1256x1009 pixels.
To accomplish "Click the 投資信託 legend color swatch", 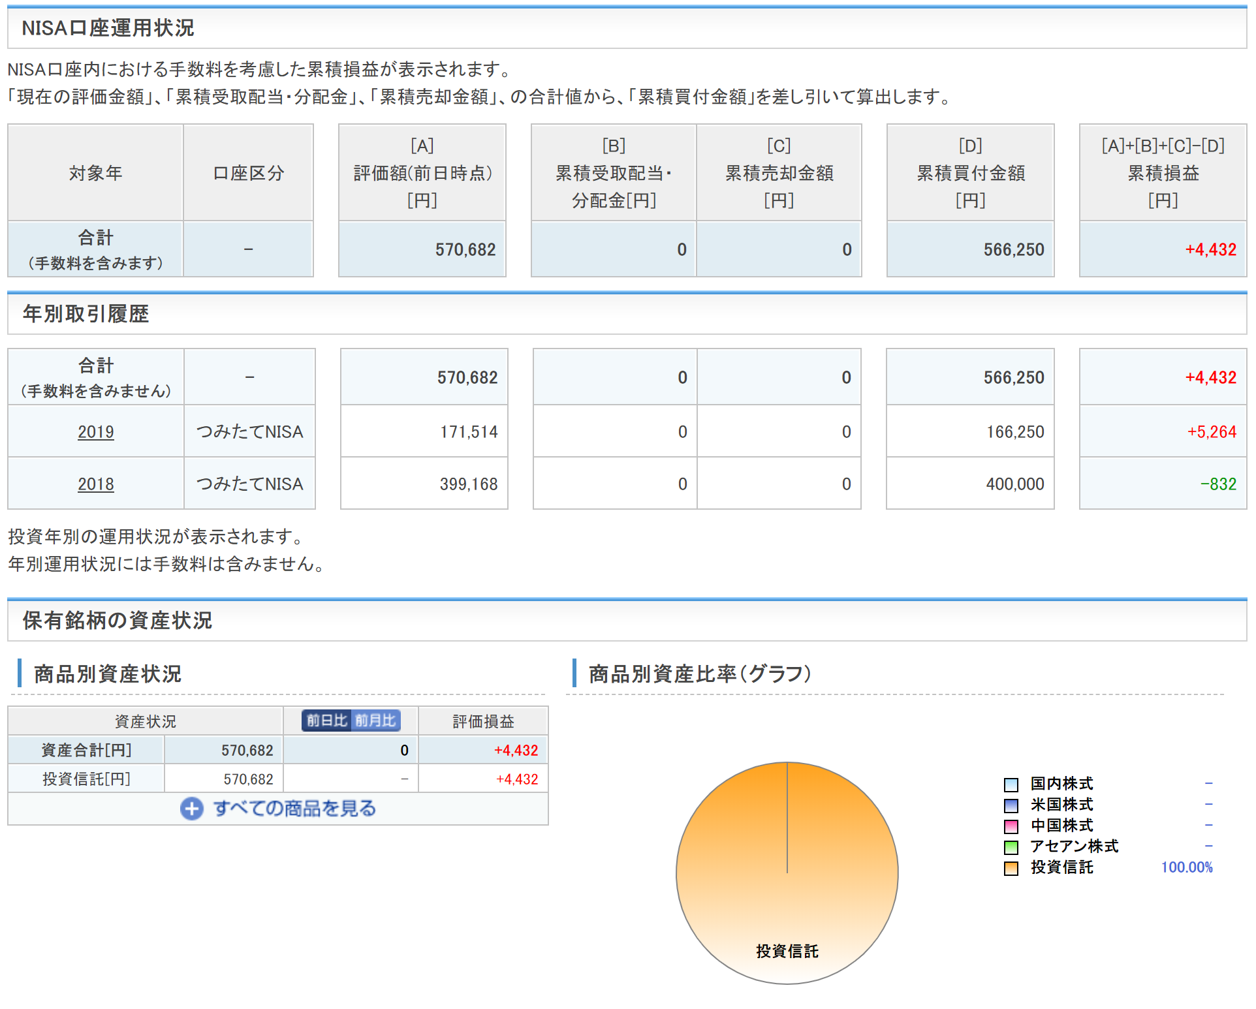I will [x=1011, y=868].
